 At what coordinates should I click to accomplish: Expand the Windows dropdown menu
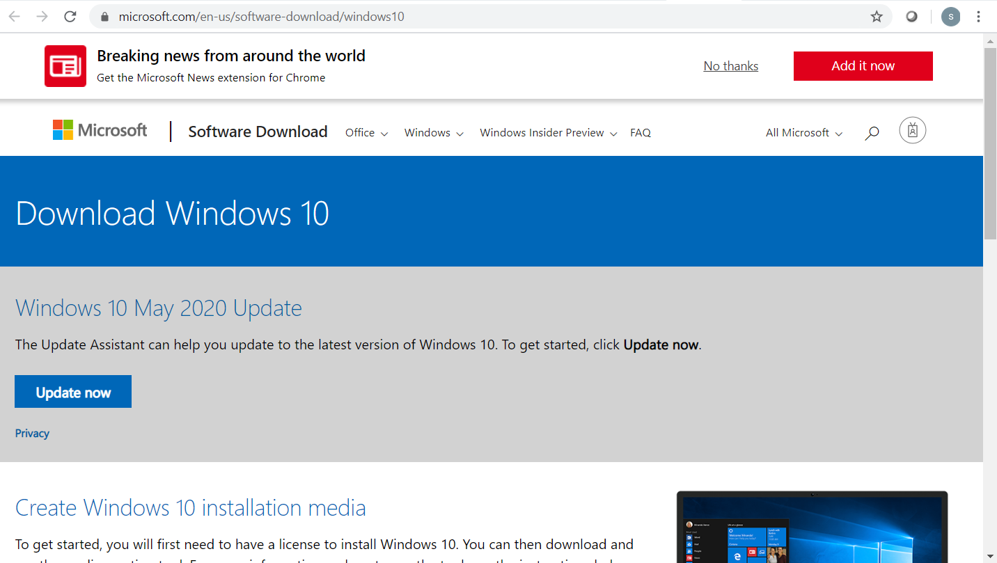tap(434, 133)
